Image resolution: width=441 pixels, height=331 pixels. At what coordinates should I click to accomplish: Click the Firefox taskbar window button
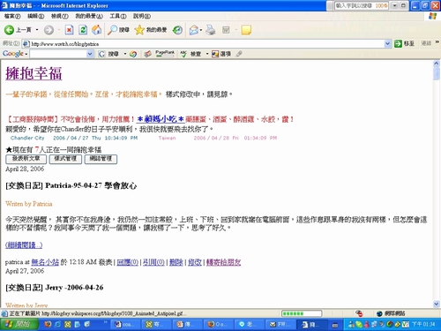tap(218, 324)
